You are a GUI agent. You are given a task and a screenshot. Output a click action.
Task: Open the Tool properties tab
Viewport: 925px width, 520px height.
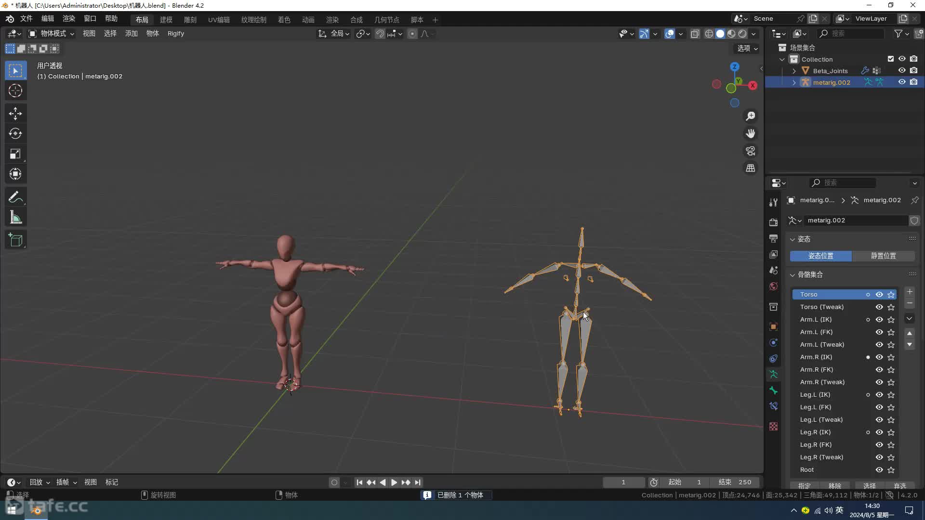(773, 203)
